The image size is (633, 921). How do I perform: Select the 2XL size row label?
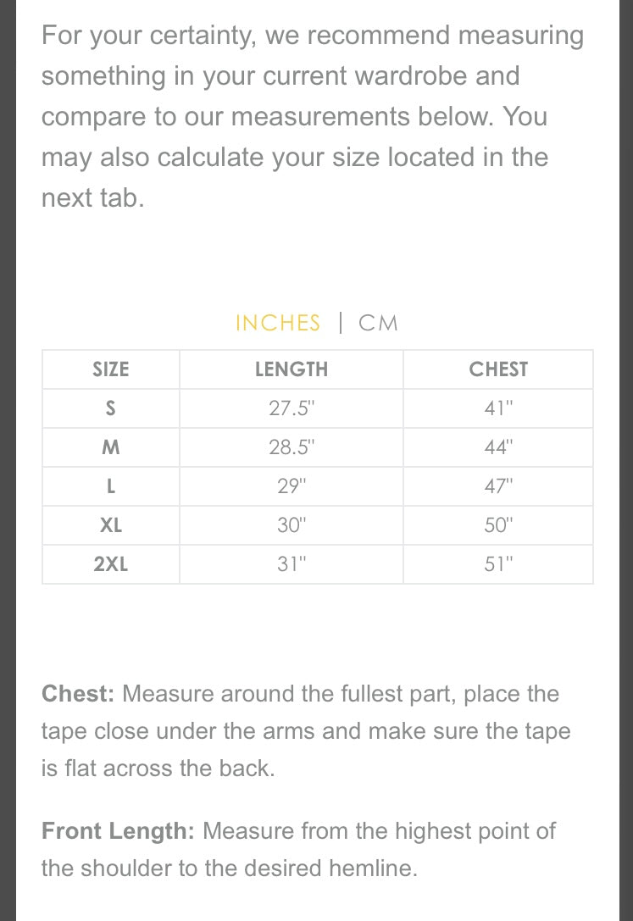(x=111, y=564)
